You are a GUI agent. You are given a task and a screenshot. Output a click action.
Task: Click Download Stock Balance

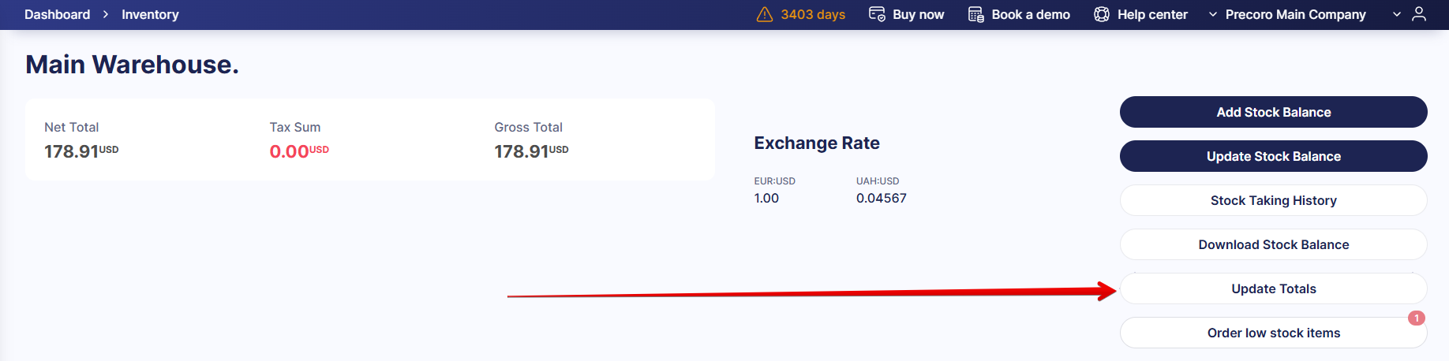1273,244
